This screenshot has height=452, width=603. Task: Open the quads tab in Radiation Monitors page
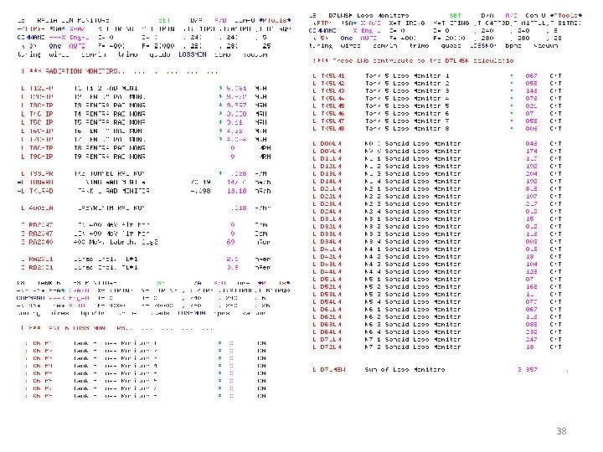(160, 54)
